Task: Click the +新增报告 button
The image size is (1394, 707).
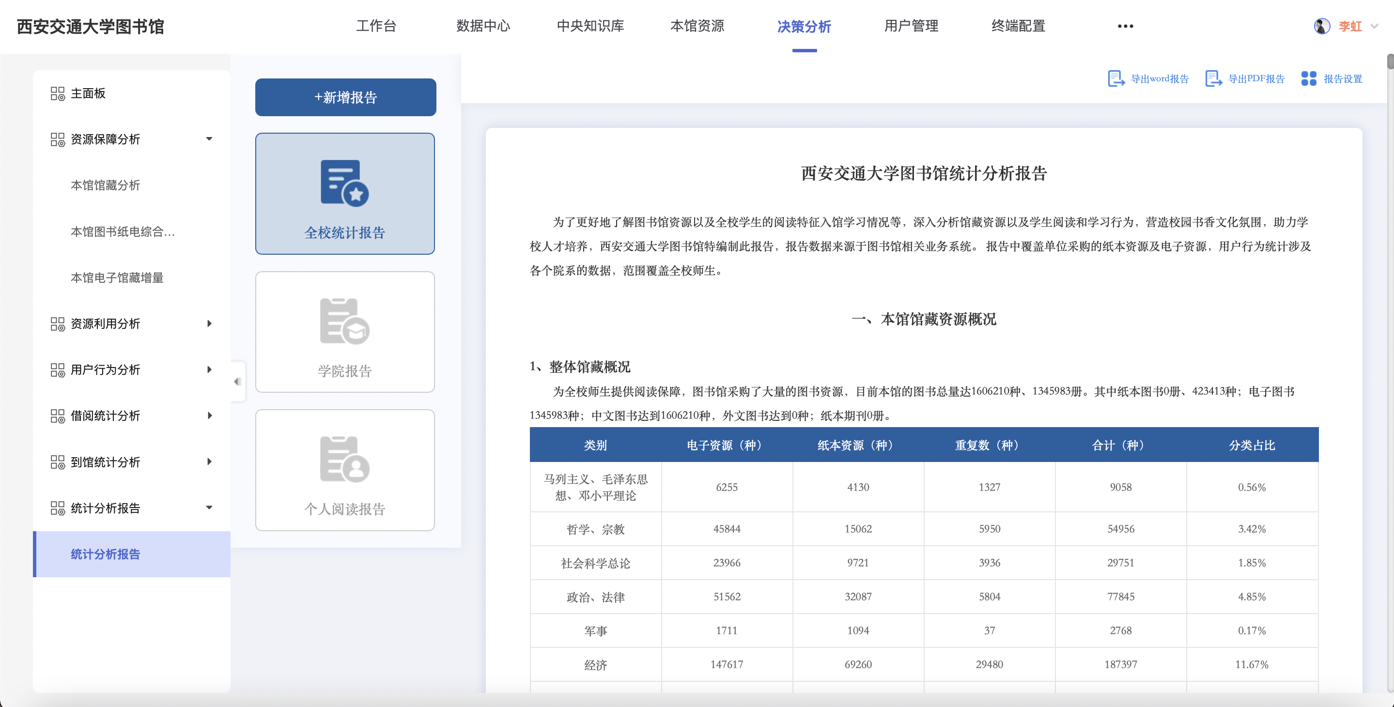Action: point(345,97)
